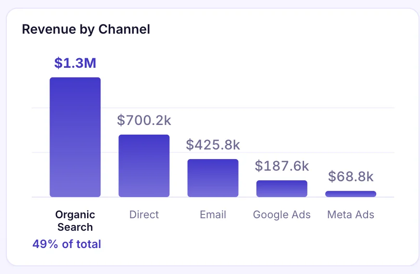Image resolution: width=420 pixels, height=274 pixels.
Task: Select the $1.3M value label
Action: [x=75, y=63]
